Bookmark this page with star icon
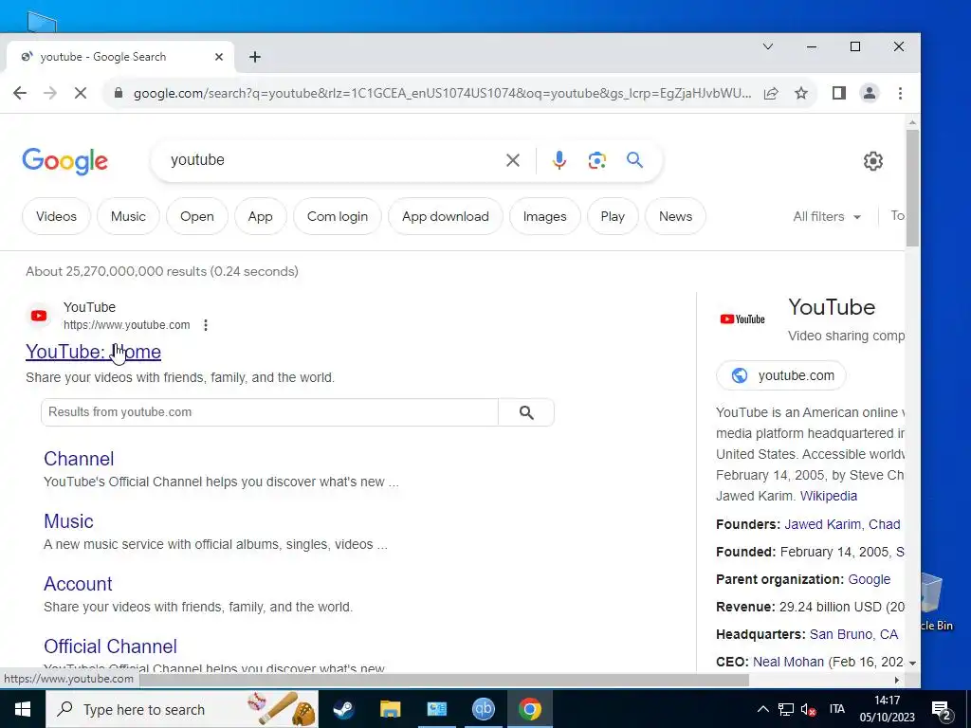Image resolution: width=971 pixels, height=728 pixels. (801, 93)
